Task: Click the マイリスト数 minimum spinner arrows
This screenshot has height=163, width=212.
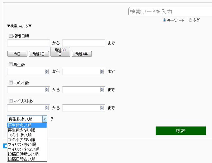Action: 47,108
